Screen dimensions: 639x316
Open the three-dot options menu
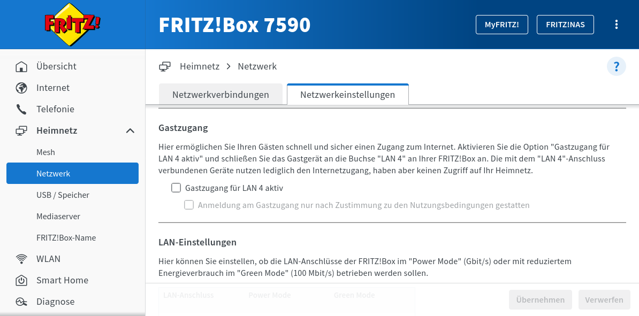tap(616, 25)
